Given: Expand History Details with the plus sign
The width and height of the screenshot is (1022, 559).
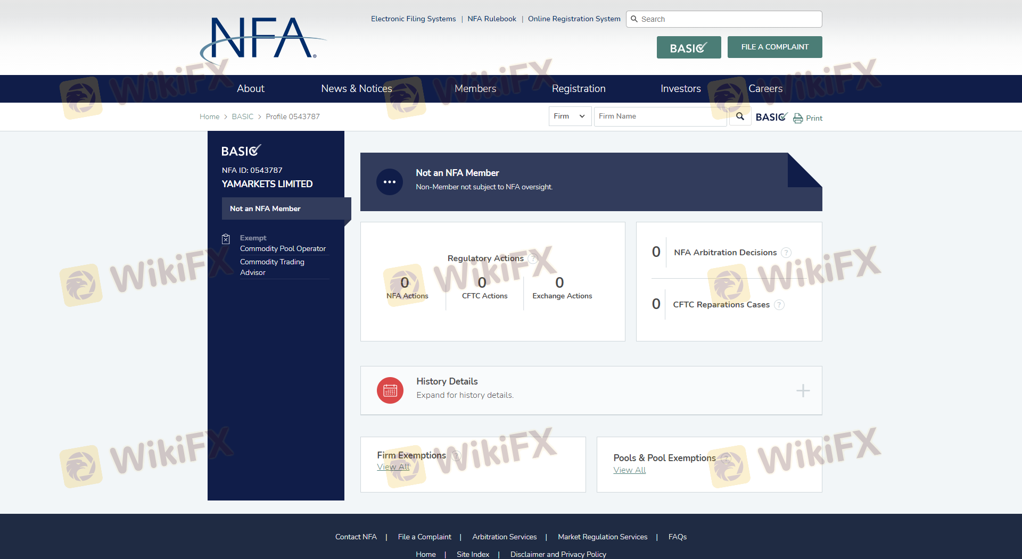Looking at the screenshot, I should (x=803, y=391).
